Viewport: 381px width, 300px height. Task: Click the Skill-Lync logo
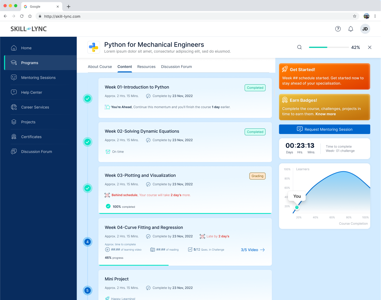pos(29,29)
